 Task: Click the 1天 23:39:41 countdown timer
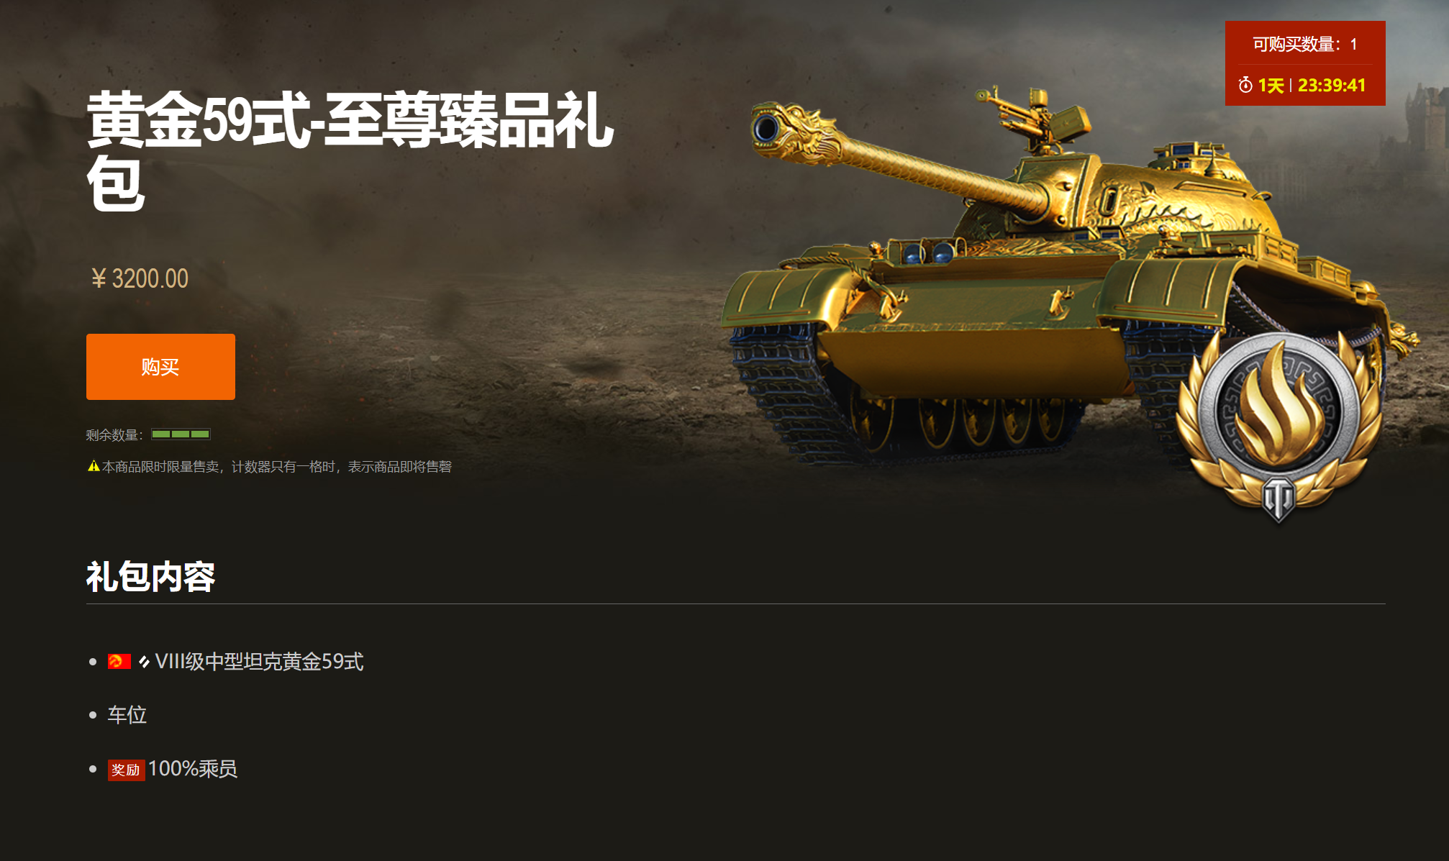pos(1312,86)
